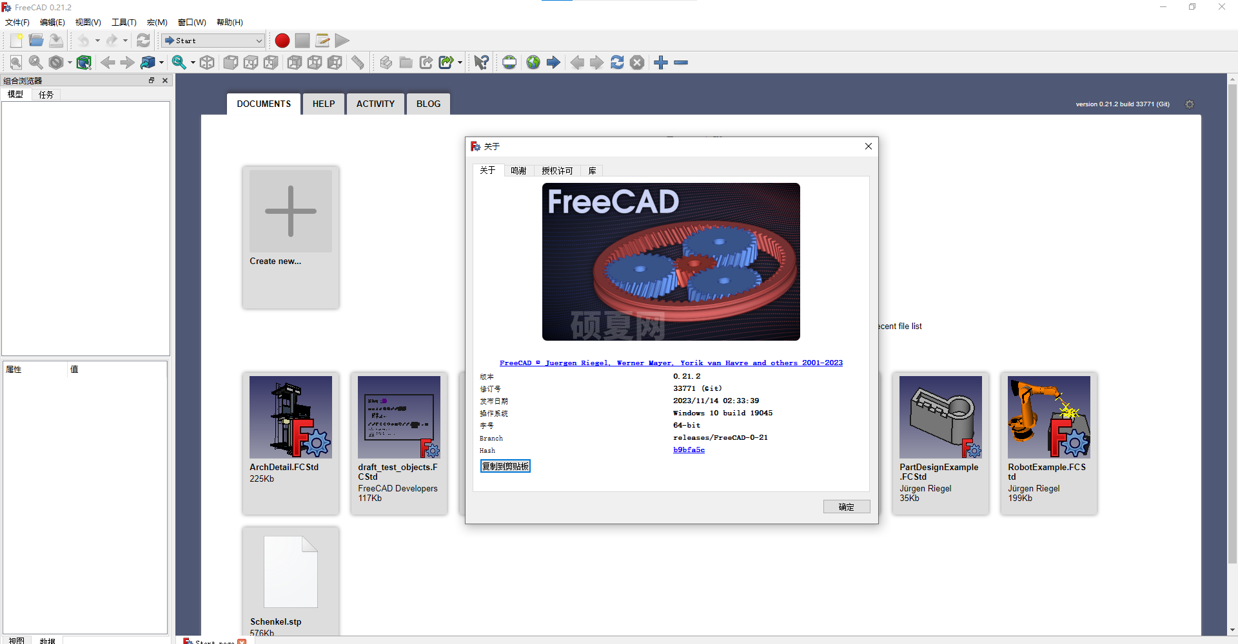
Task: Click the Redo arrow icon
Action: (x=112, y=41)
